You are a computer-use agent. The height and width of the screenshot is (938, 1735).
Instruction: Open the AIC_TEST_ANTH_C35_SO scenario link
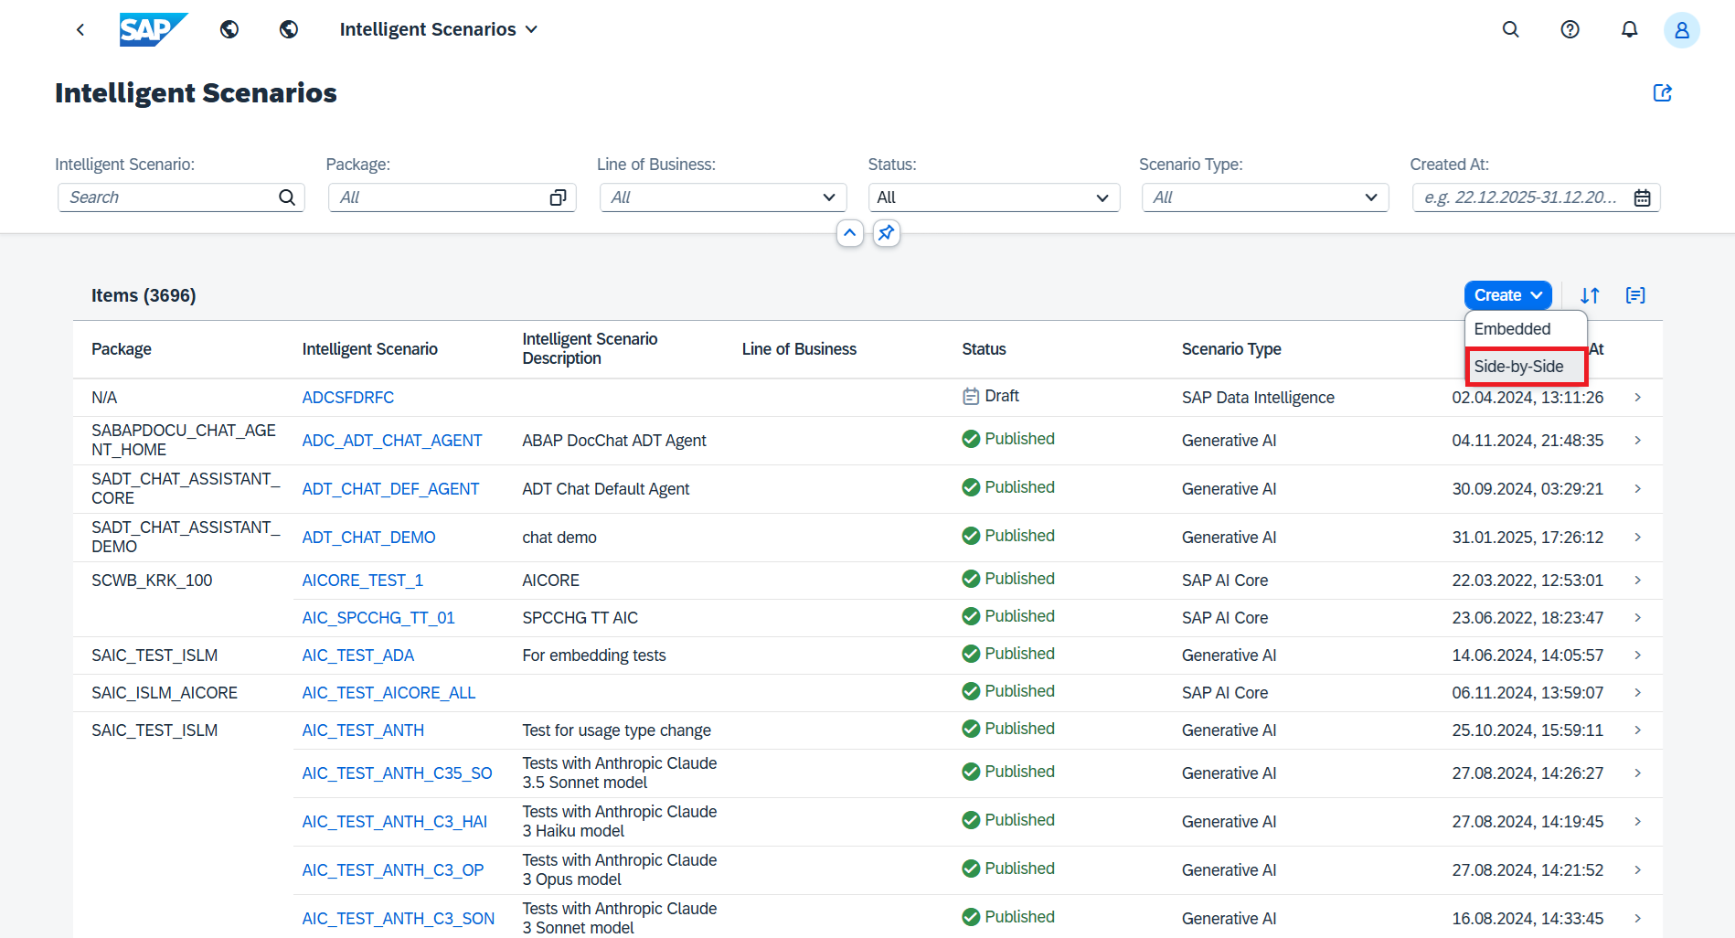coord(398,773)
